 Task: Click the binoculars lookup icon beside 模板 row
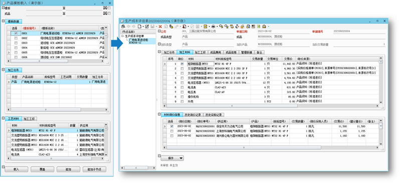point(105,8)
